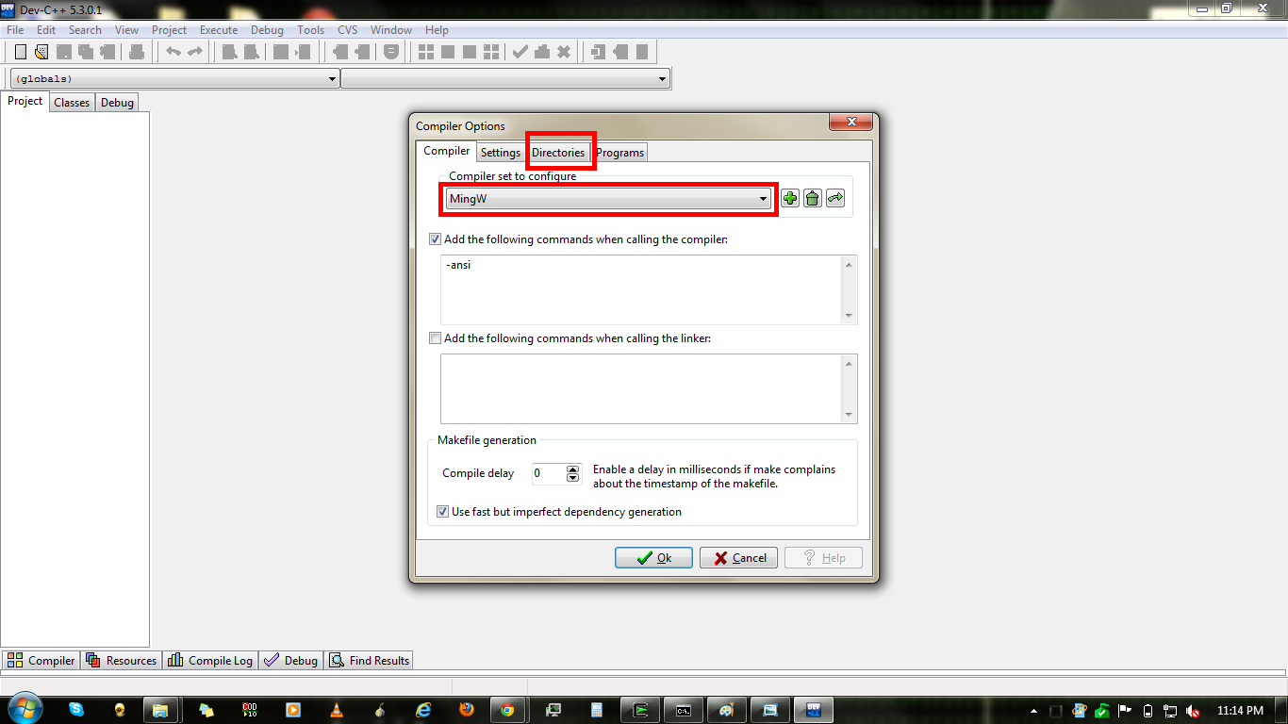This screenshot has height=724, width=1288.
Task: Open the Find Results bottom tab
Action: click(369, 661)
